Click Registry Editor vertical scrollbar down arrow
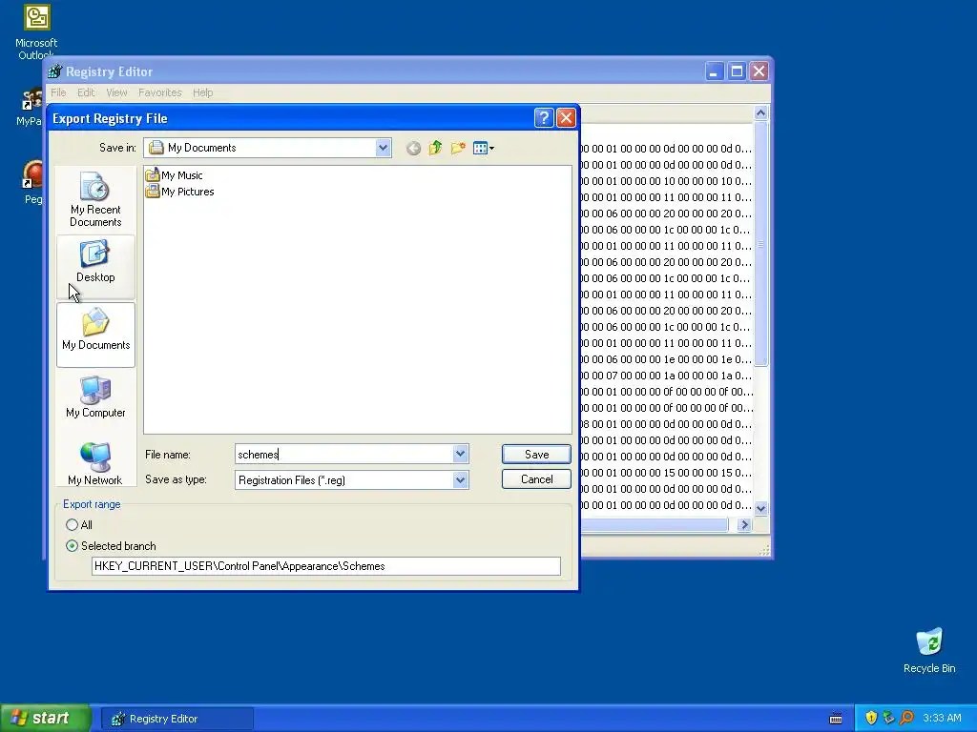Screen dimensions: 977x732 click(x=760, y=509)
